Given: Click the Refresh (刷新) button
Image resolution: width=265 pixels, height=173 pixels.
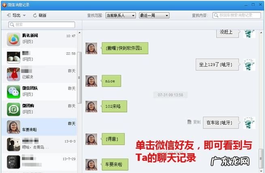Looking at the screenshot, I should coord(40,15).
